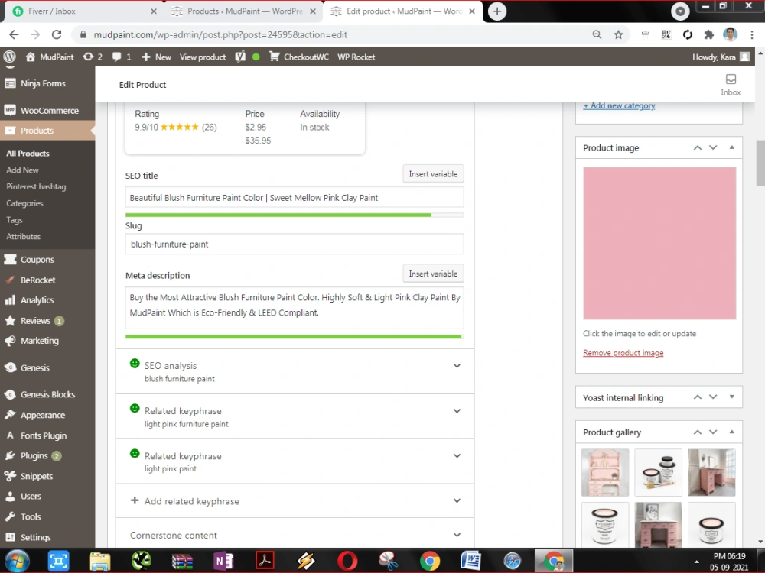Click View product in the admin bar
The width and height of the screenshot is (765, 573).
[203, 57]
